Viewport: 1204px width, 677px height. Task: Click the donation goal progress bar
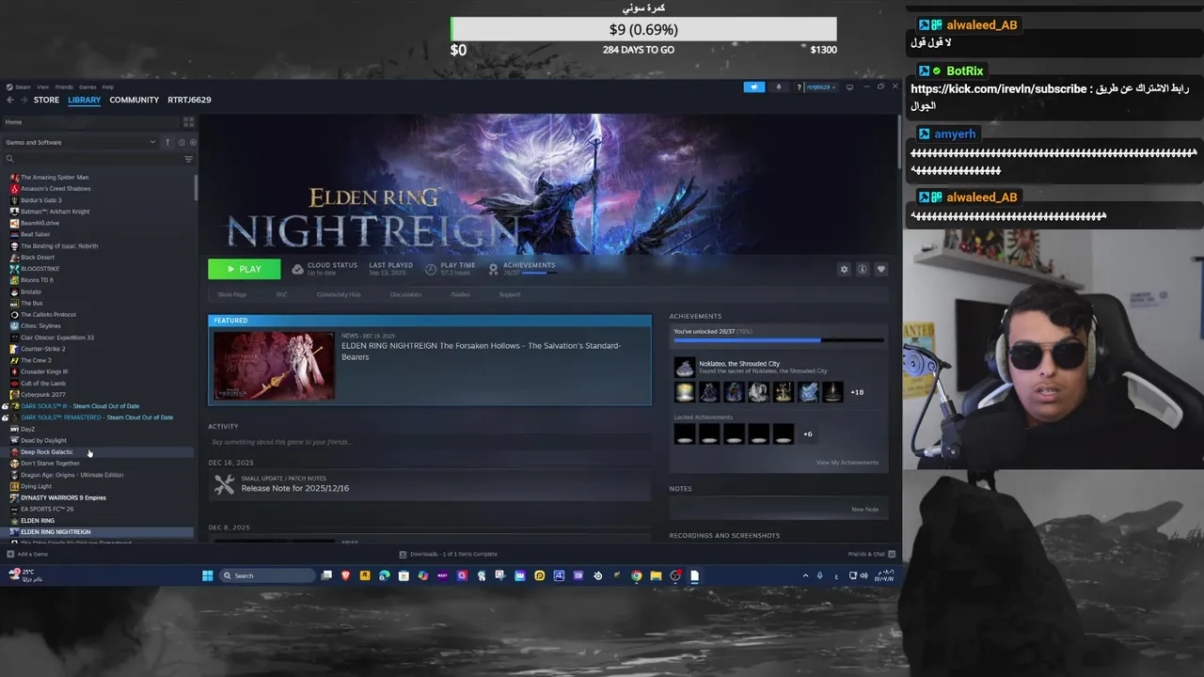(643, 29)
